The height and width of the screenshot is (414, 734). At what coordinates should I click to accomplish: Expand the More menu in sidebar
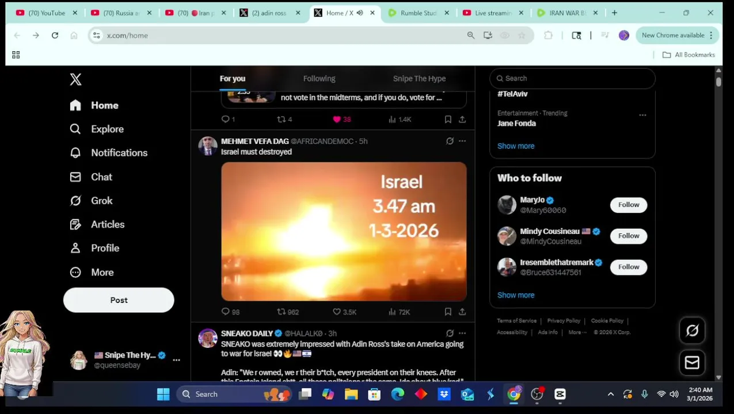pyautogui.click(x=91, y=272)
